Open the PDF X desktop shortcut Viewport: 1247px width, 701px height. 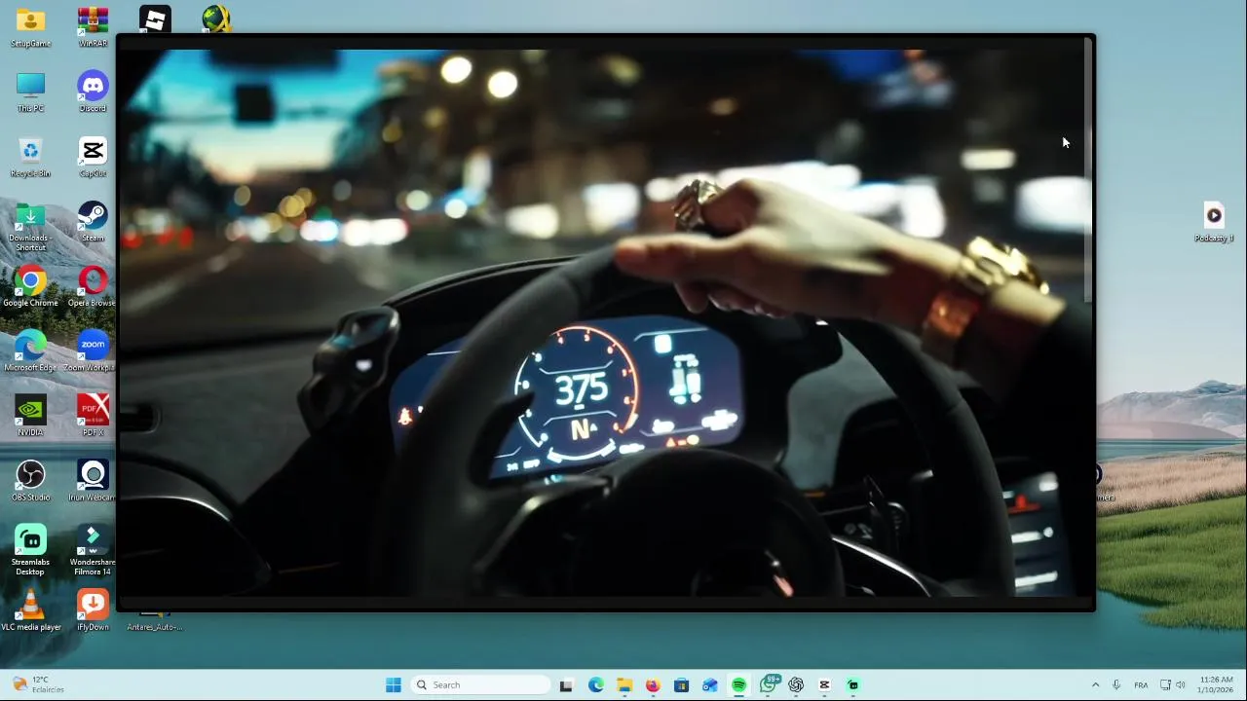pyautogui.click(x=93, y=416)
